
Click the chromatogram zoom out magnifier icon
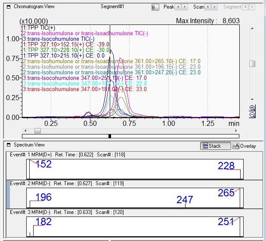point(252,114)
